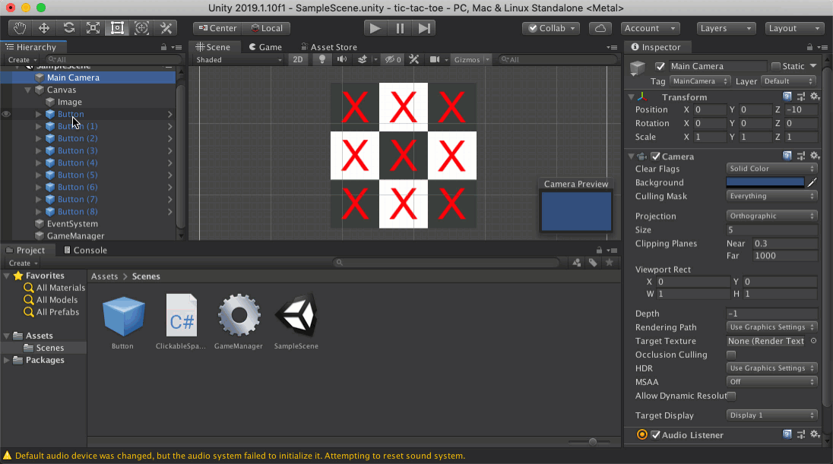This screenshot has width=833, height=464.
Task: Enable Allow Dynamic Resolution checkbox
Action: tap(731, 396)
